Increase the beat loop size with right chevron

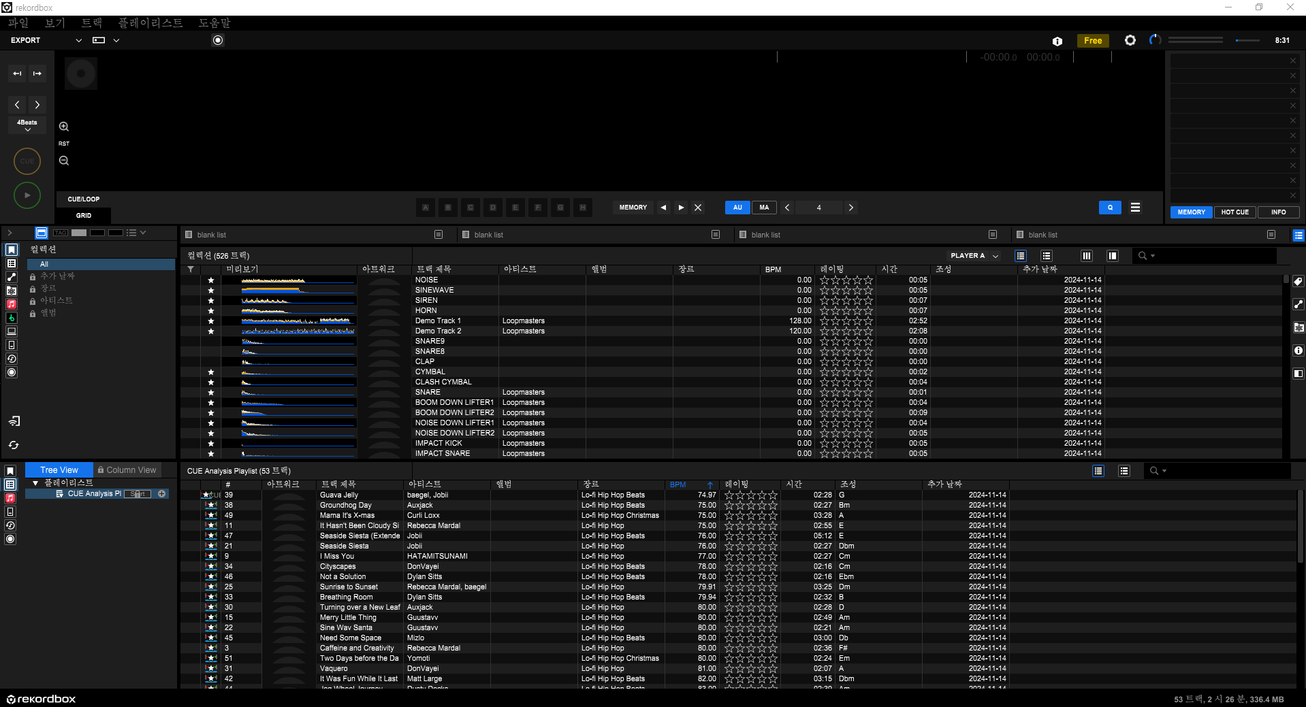[x=850, y=208]
